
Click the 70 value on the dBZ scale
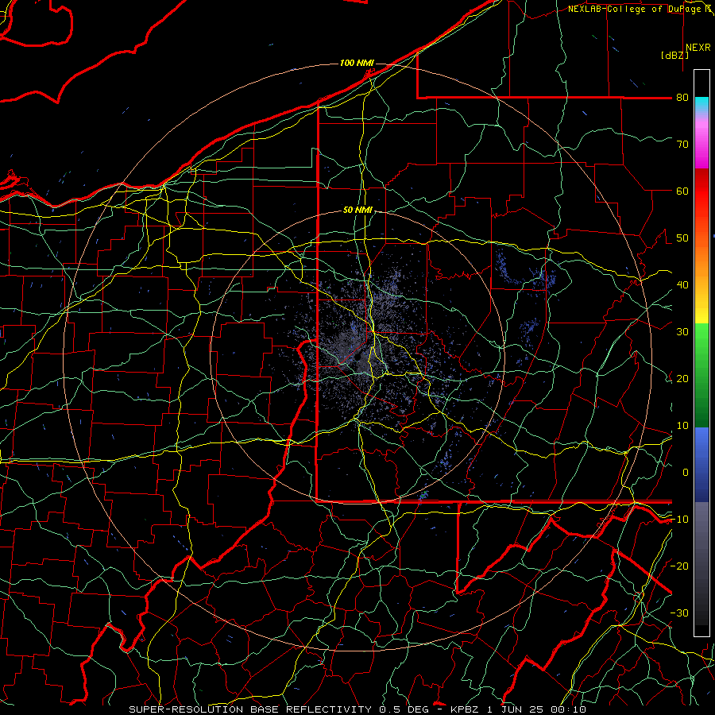click(682, 145)
